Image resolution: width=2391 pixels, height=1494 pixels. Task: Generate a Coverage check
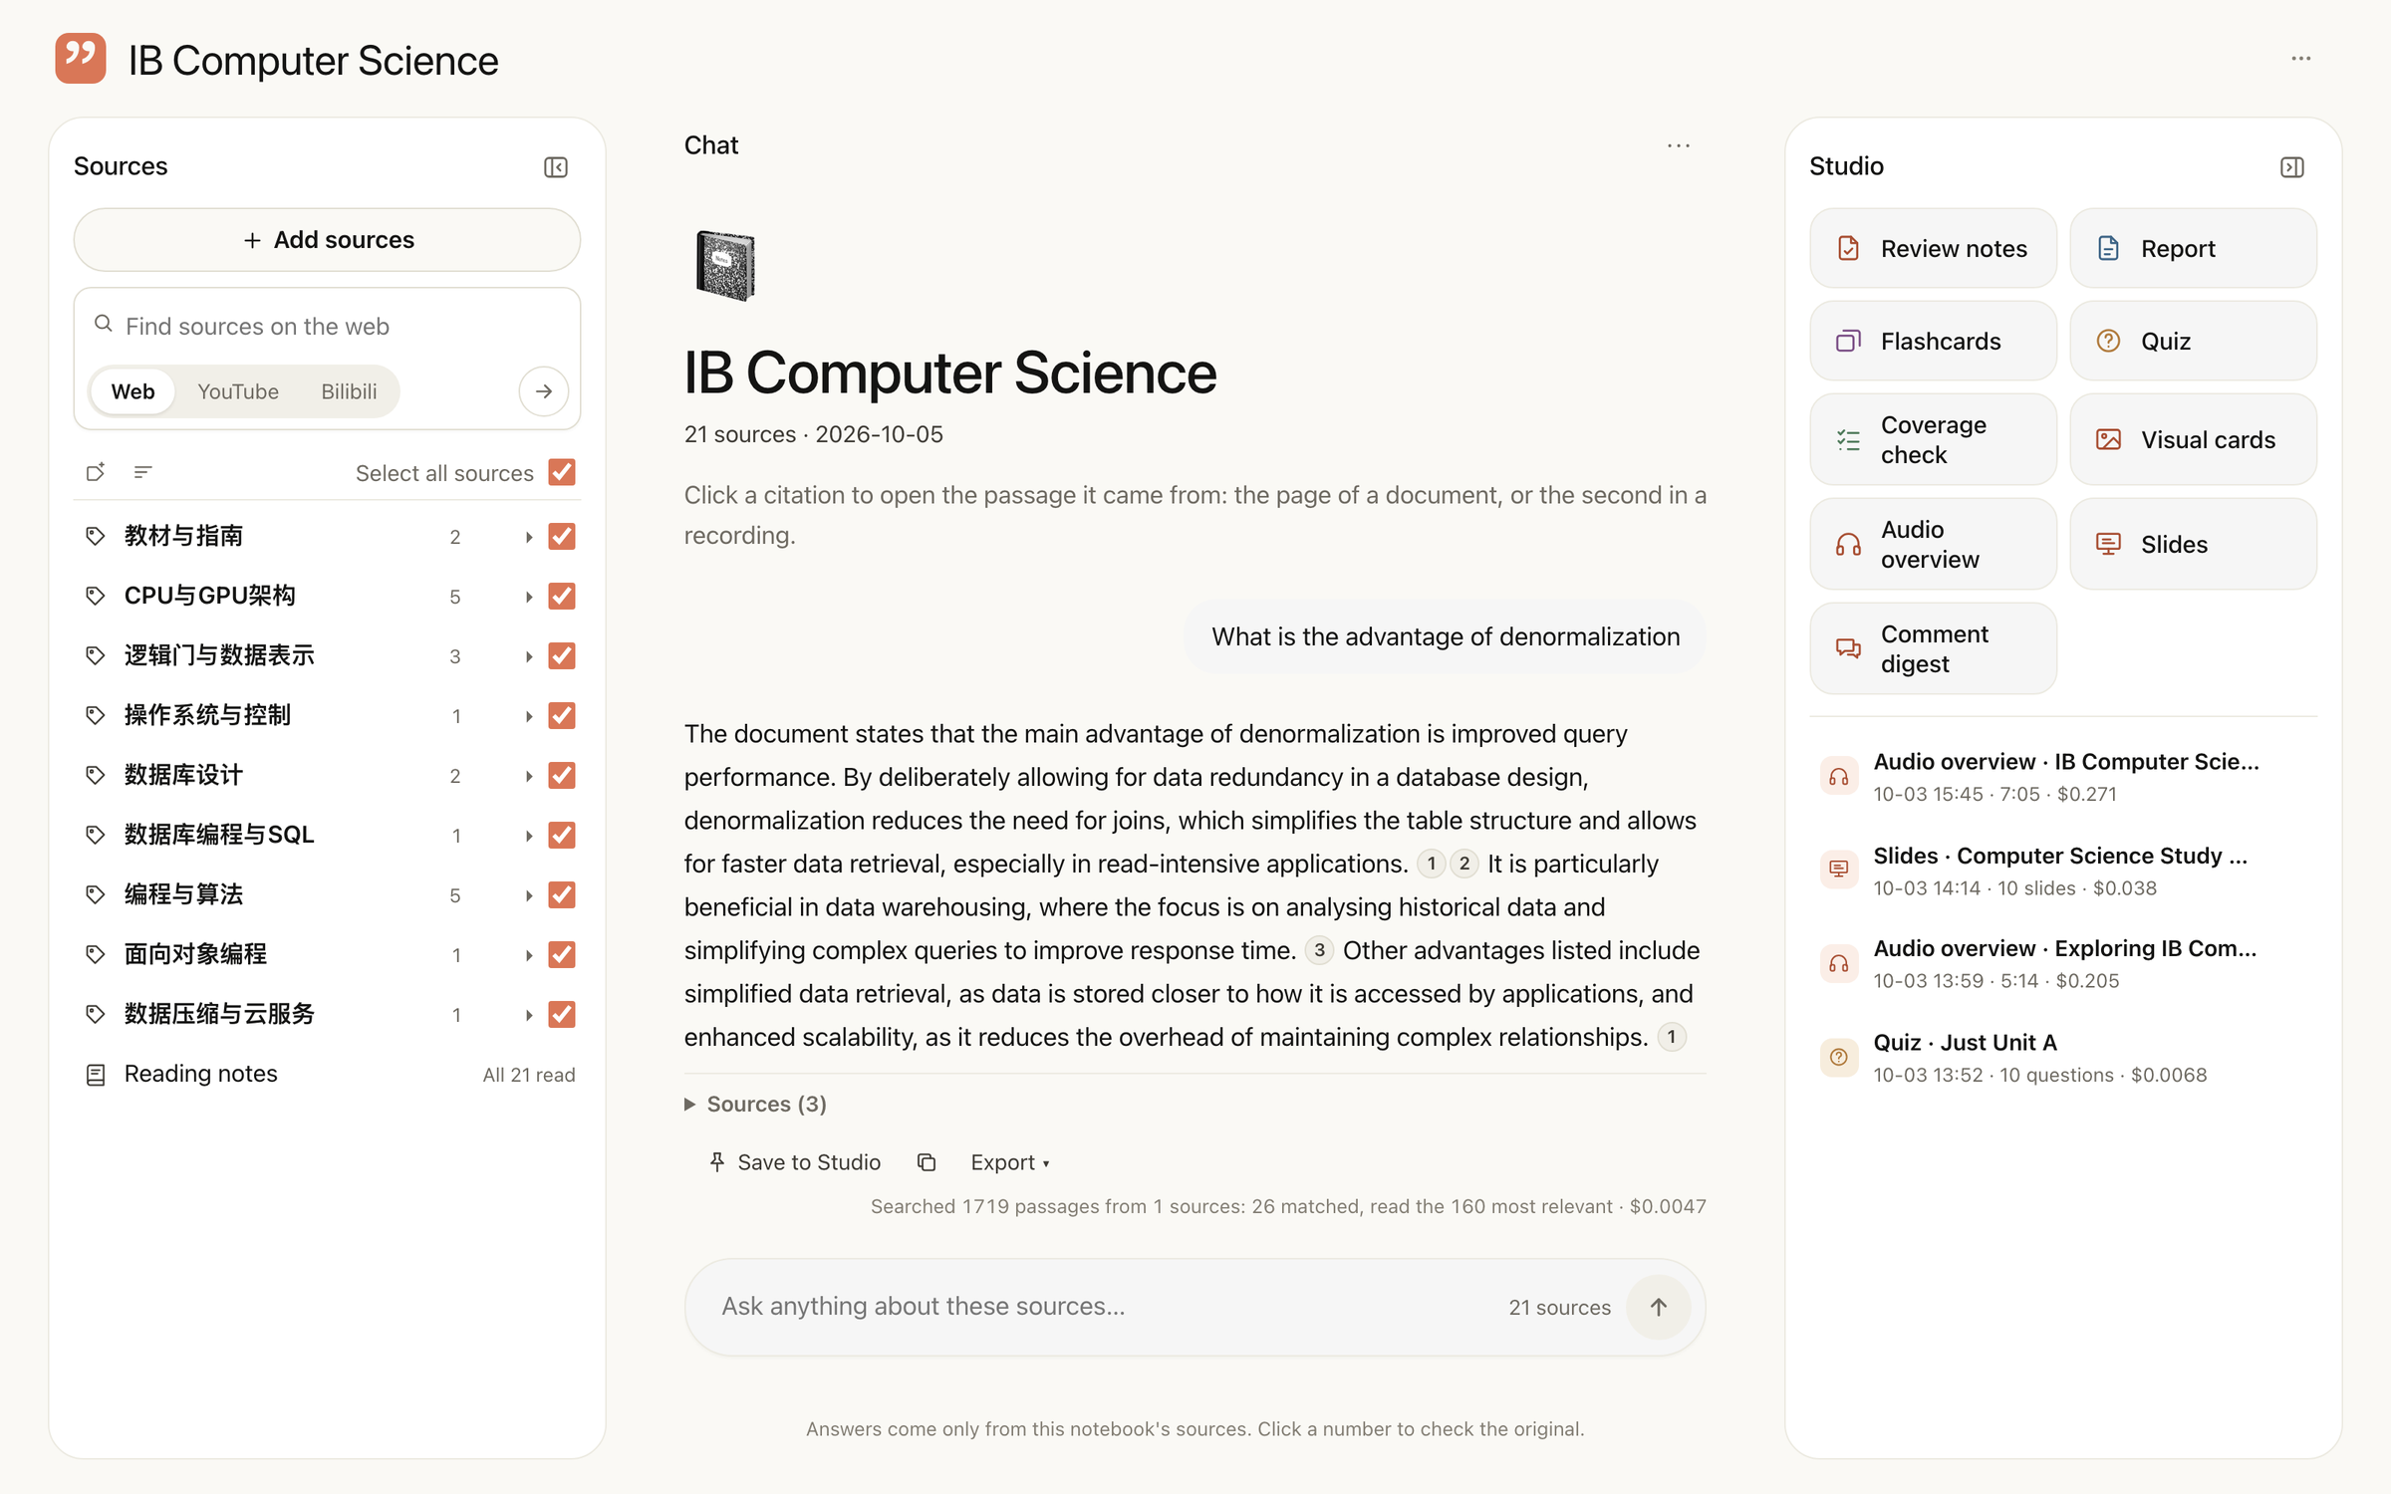(1933, 439)
